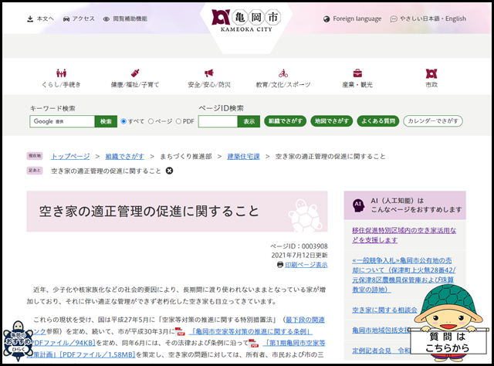Viewport: 494px width, 366px height.
Task: Open 産業・観光 menu
Action: (357, 79)
